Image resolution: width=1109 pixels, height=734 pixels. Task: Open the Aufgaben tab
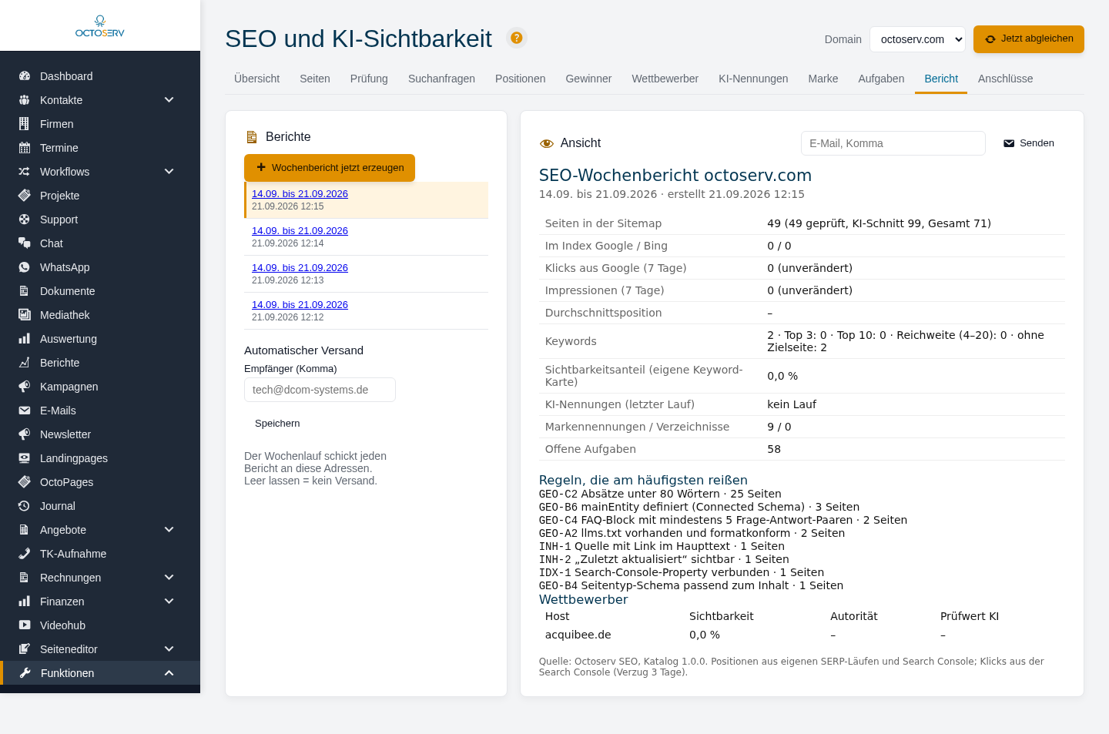click(881, 79)
